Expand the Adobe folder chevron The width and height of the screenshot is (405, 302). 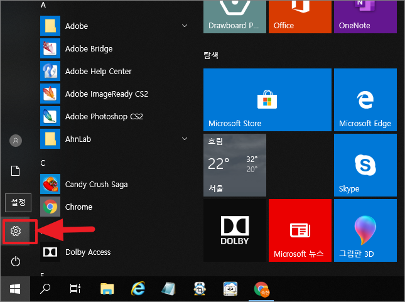point(185,26)
